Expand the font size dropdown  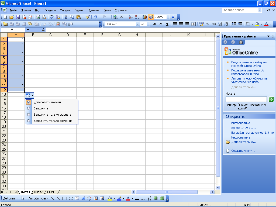tap(148, 24)
